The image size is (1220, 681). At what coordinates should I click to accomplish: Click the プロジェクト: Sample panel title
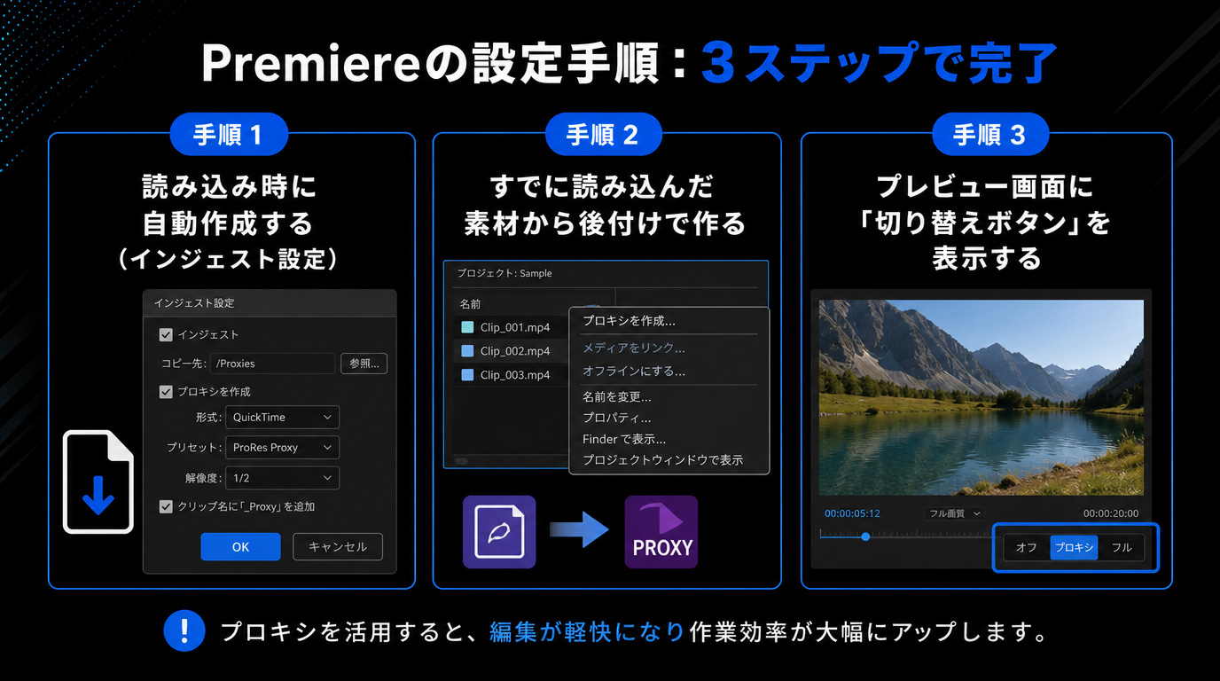(x=504, y=273)
